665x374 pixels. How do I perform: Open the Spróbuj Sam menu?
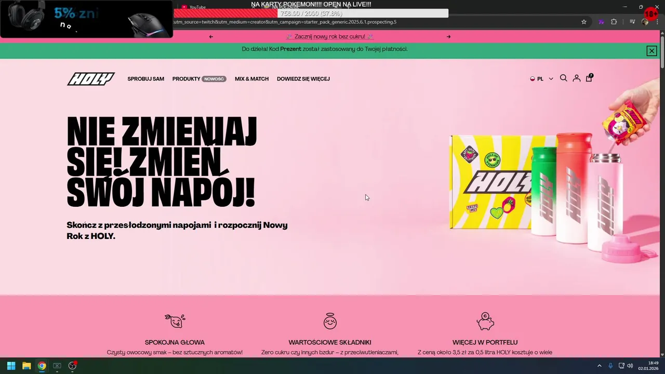146,79
